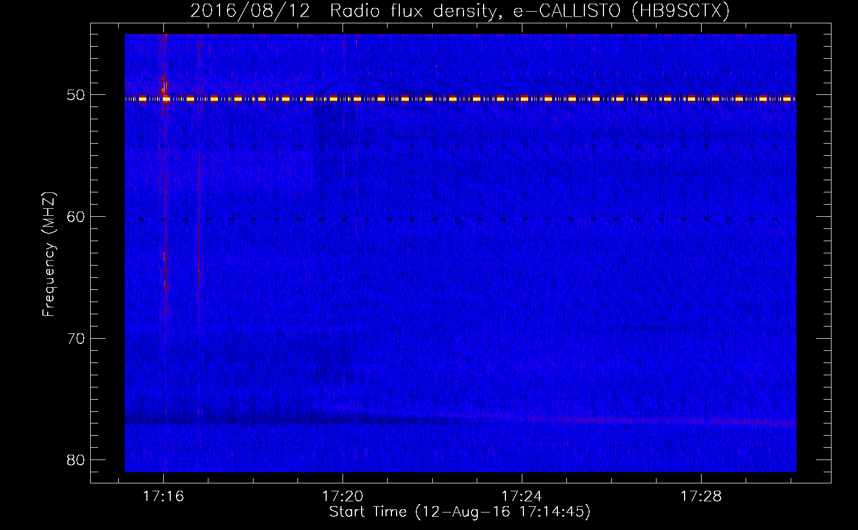The image size is (858, 530).
Task: Click the 17:20 time tick label
Action: click(x=343, y=497)
